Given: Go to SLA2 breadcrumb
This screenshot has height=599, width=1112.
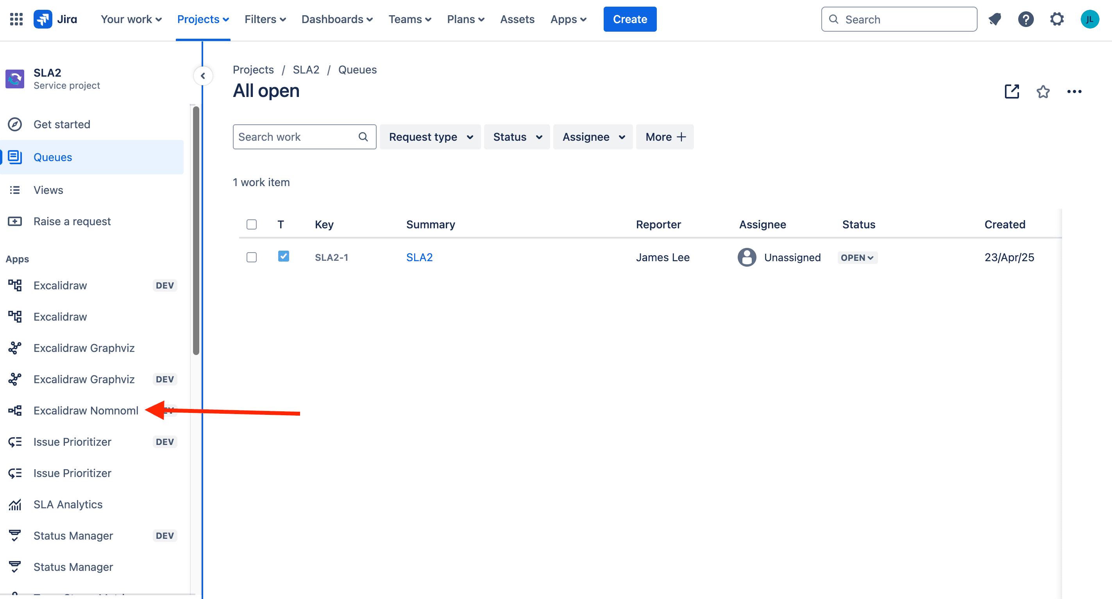Looking at the screenshot, I should coord(306,70).
